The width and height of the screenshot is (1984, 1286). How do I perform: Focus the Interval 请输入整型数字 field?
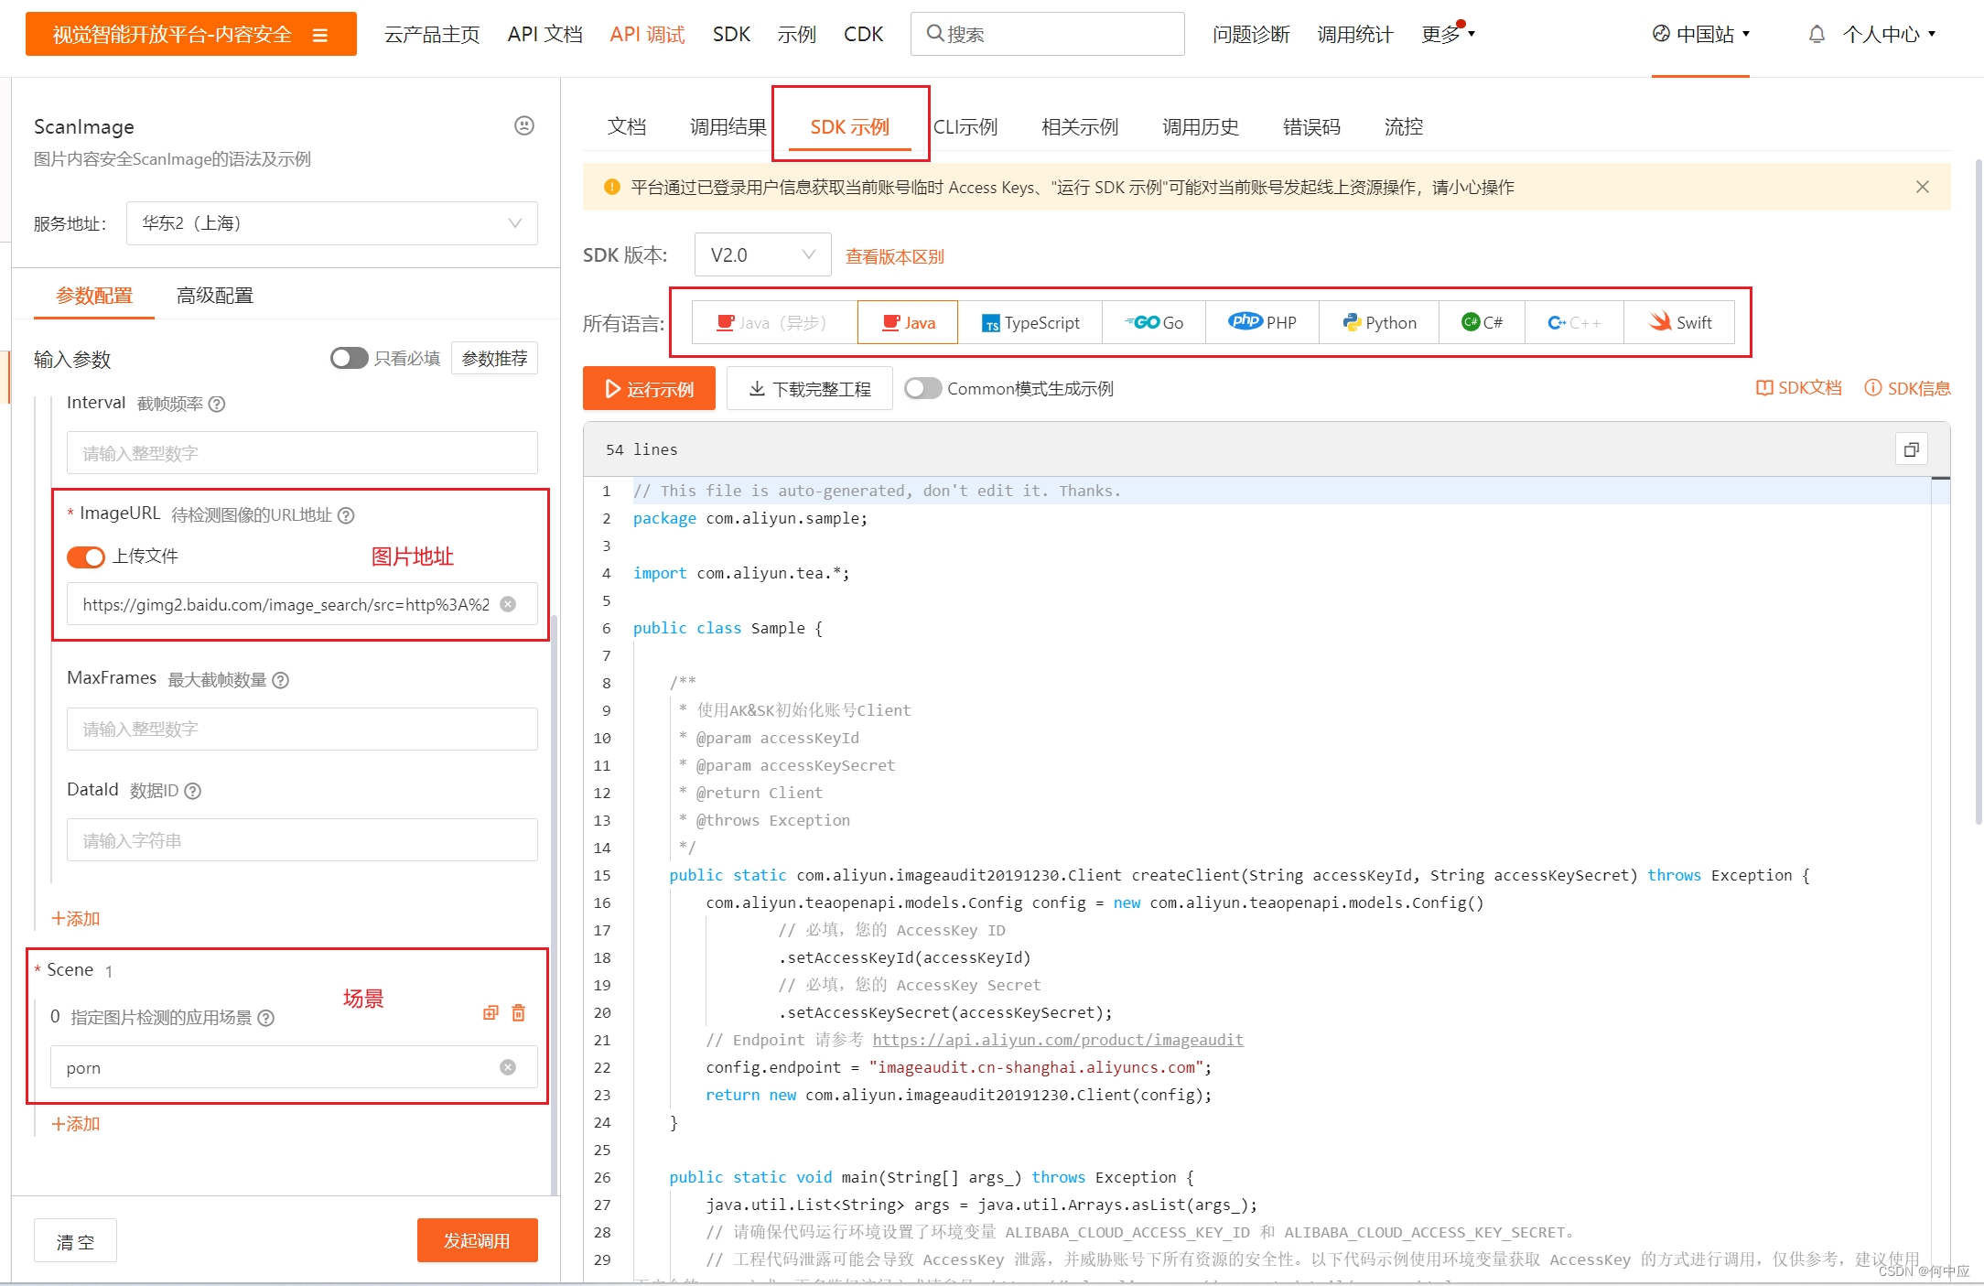302,453
